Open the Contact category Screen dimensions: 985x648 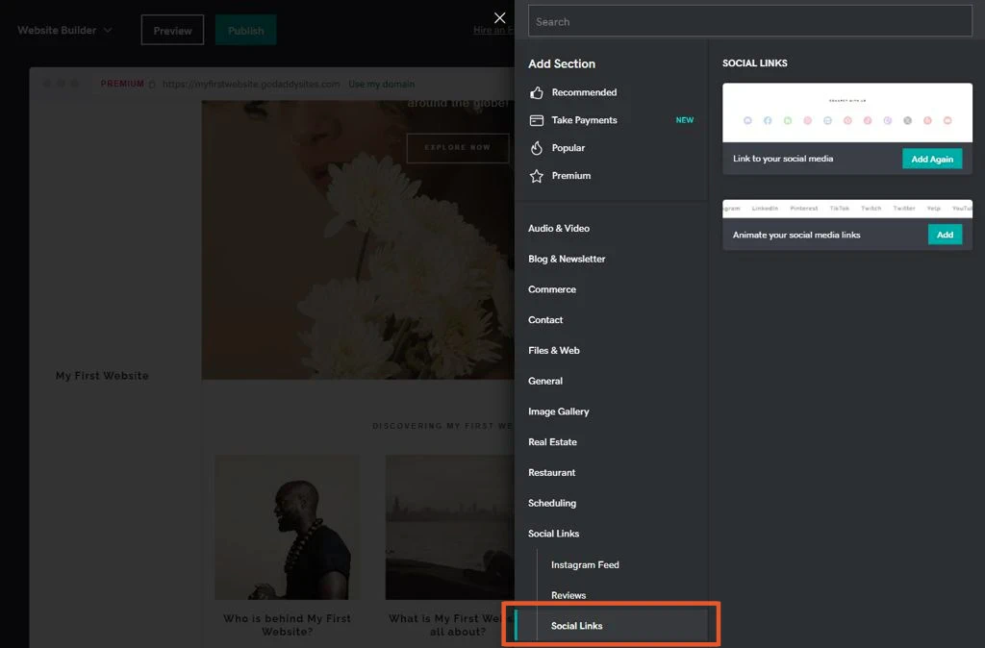545,319
